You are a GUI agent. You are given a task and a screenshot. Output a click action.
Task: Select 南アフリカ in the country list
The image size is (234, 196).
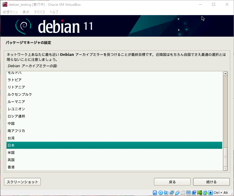coord(114,131)
